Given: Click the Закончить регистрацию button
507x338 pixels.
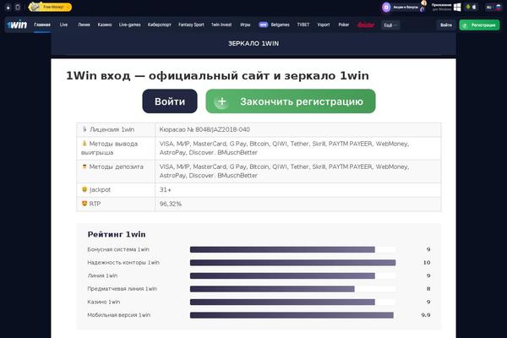Looking at the screenshot, I should point(291,101).
